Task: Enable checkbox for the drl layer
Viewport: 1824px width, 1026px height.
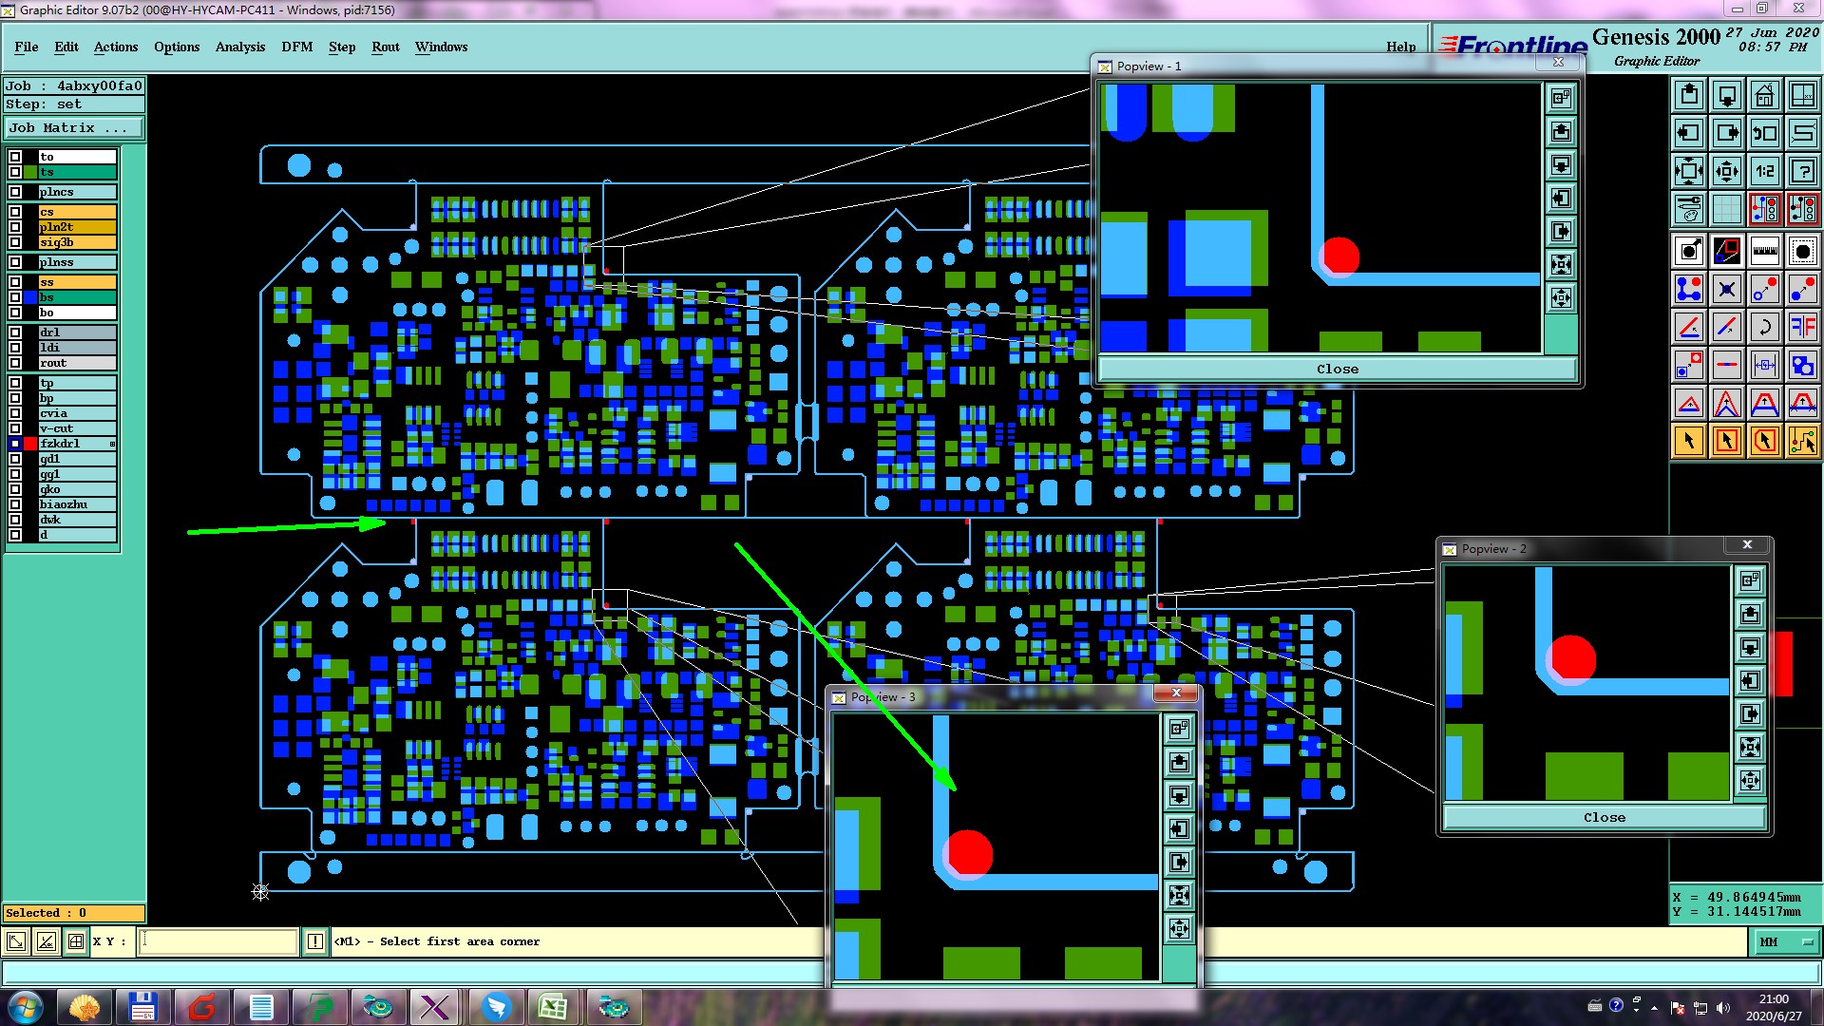Action: (15, 332)
